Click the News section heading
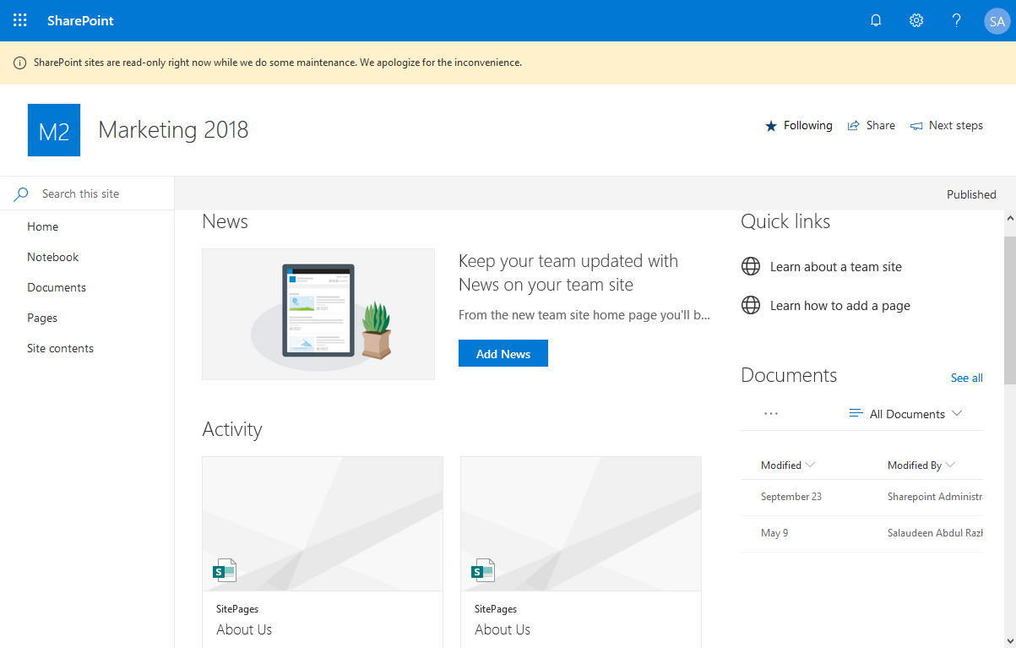 (x=225, y=221)
